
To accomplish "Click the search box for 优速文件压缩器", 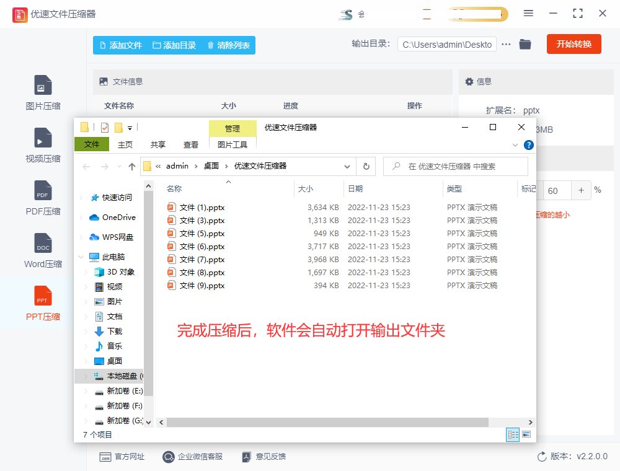I will point(456,166).
